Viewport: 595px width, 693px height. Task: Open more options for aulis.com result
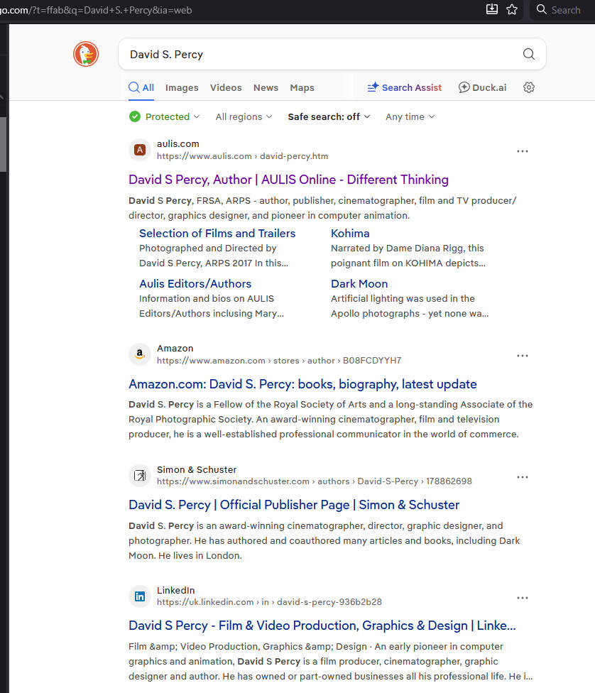pyautogui.click(x=523, y=151)
